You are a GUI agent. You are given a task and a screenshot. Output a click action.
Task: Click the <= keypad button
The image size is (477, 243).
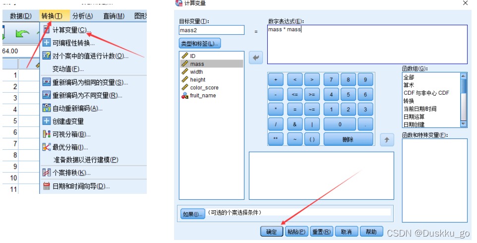[295, 95]
